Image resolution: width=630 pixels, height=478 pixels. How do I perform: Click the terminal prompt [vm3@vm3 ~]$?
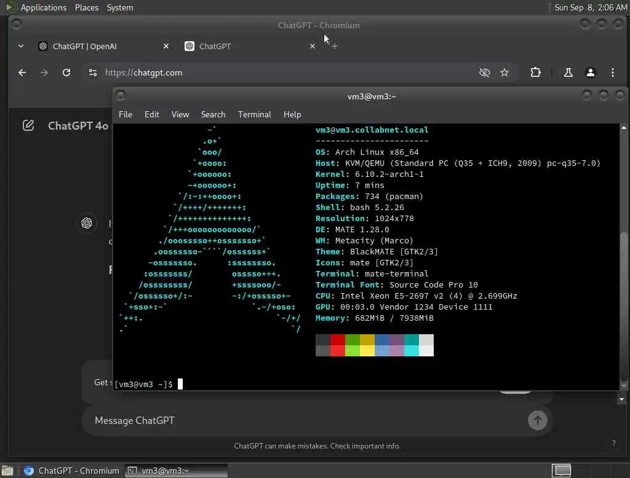[143, 385]
